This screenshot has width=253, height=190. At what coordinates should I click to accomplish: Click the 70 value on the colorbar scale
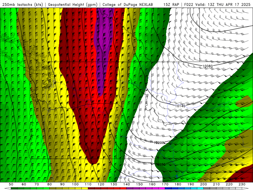[x=37, y=184]
